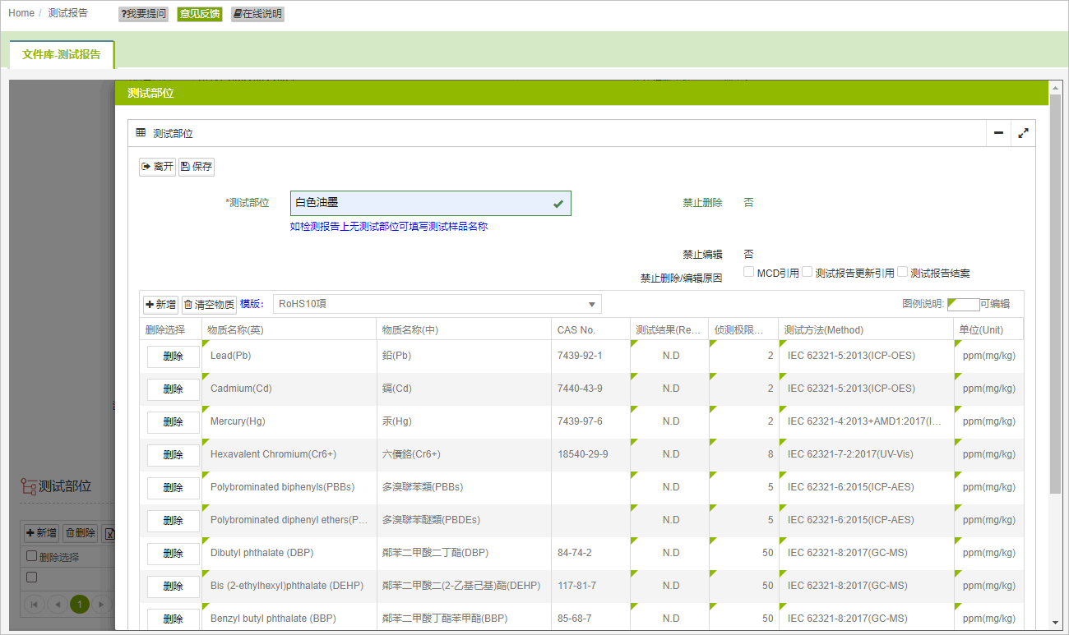Image resolution: width=1069 pixels, height=635 pixels.
Task: Delete the Hexavalent Chromium(Cr6+) row
Action: [174, 455]
